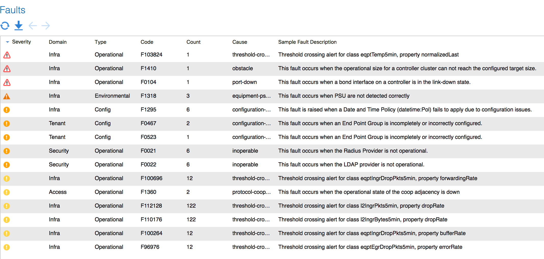Sort by Code column header
Viewport: 544px width, 259px height.
[x=147, y=42]
